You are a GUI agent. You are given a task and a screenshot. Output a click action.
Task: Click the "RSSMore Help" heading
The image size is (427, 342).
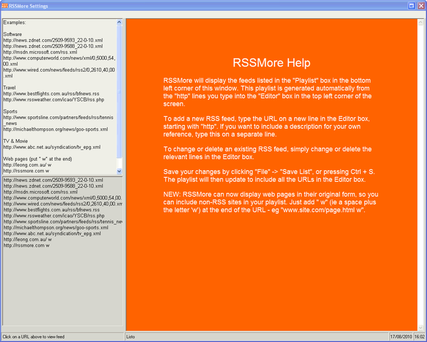pos(271,63)
